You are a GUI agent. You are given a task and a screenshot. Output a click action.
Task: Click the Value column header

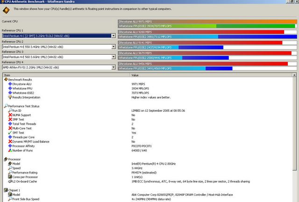(211, 75)
